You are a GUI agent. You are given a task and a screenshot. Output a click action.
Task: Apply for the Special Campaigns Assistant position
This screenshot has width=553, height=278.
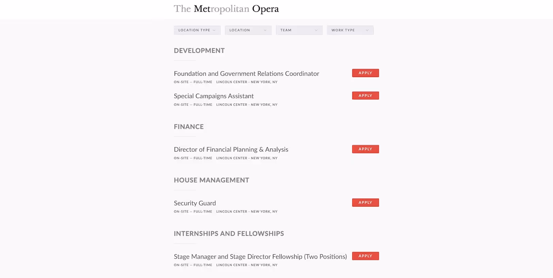(x=365, y=95)
